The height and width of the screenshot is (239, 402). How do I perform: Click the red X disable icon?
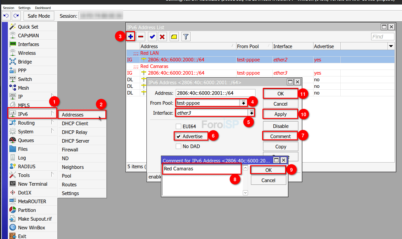point(162,37)
